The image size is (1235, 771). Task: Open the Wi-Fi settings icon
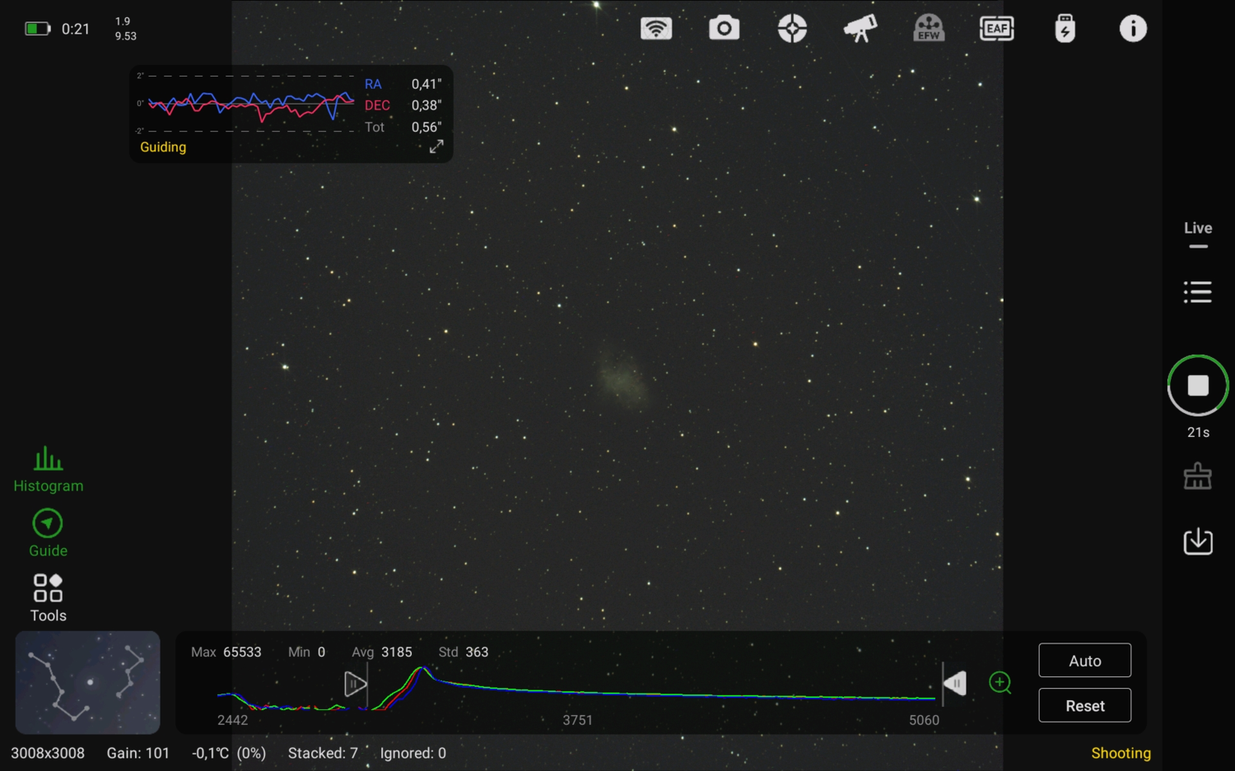656,29
